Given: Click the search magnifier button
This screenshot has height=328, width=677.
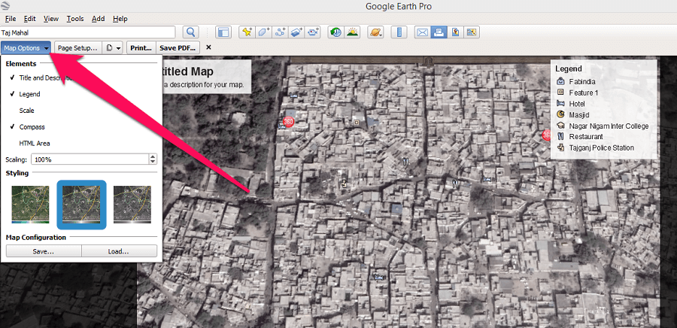Looking at the screenshot, I should (x=190, y=32).
